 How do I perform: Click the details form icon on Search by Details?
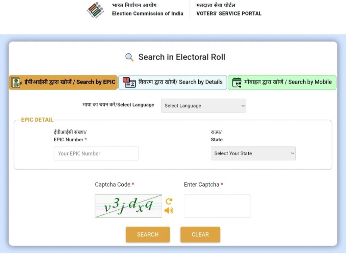[x=129, y=83]
